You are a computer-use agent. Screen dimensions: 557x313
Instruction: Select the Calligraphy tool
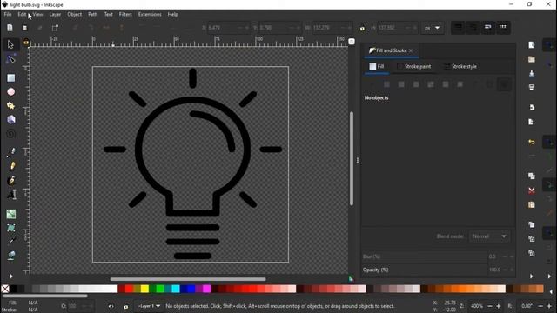pos(11,180)
